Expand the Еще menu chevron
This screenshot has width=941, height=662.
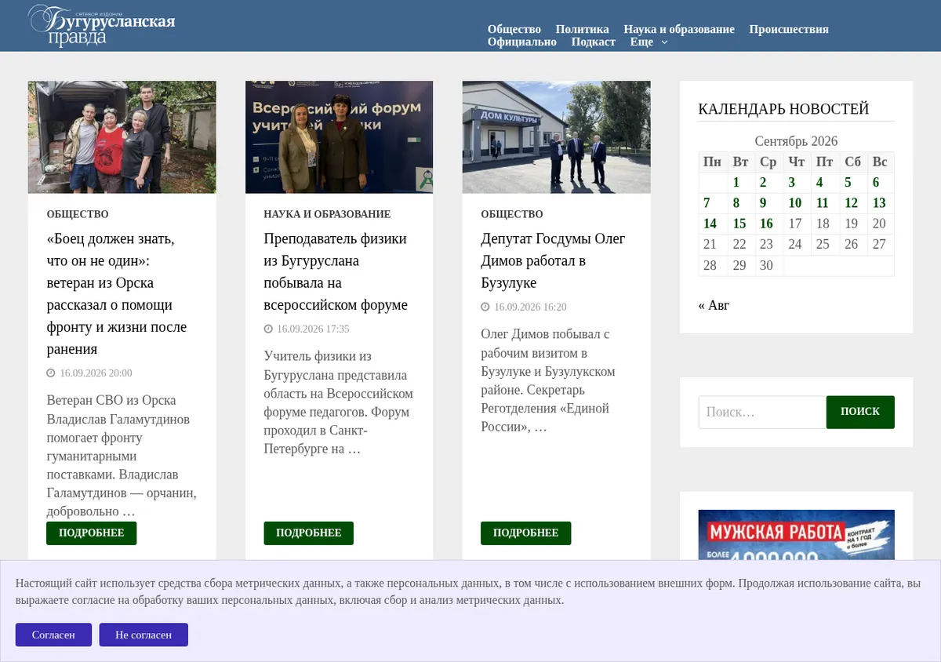(664, 42)
